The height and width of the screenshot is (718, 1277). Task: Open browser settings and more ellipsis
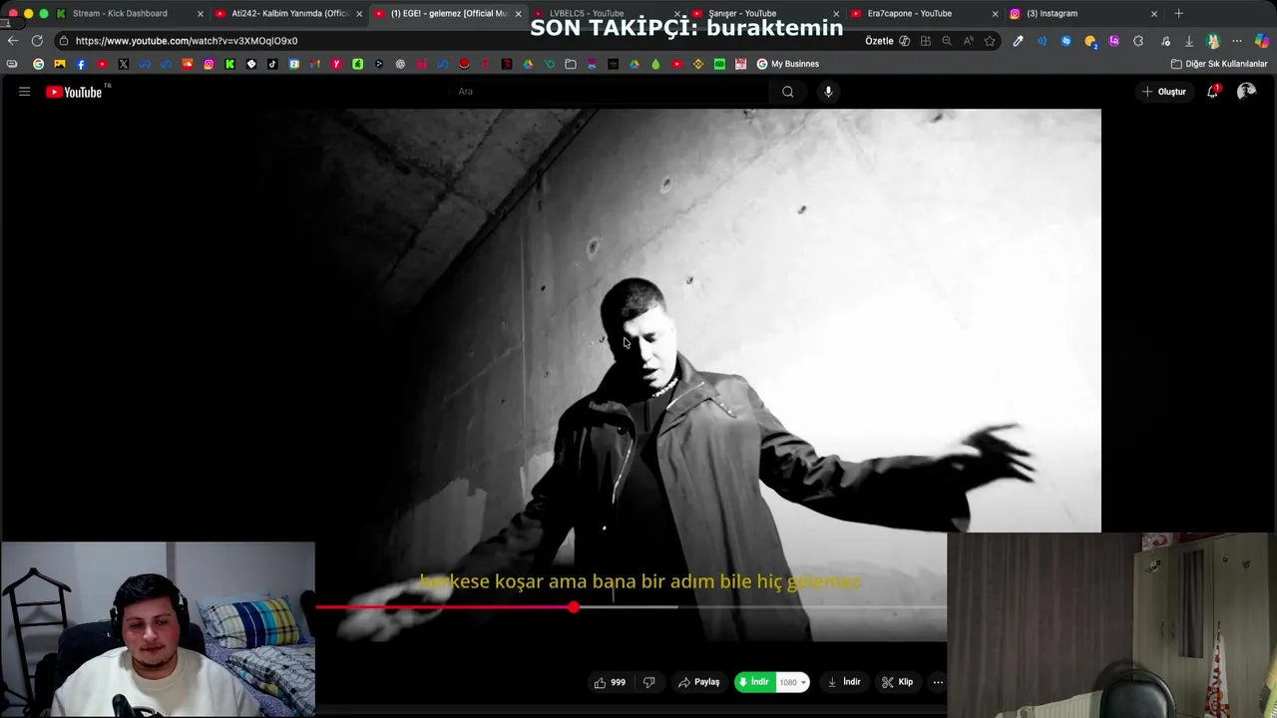pyautogui.click(x=1237, y=41)
